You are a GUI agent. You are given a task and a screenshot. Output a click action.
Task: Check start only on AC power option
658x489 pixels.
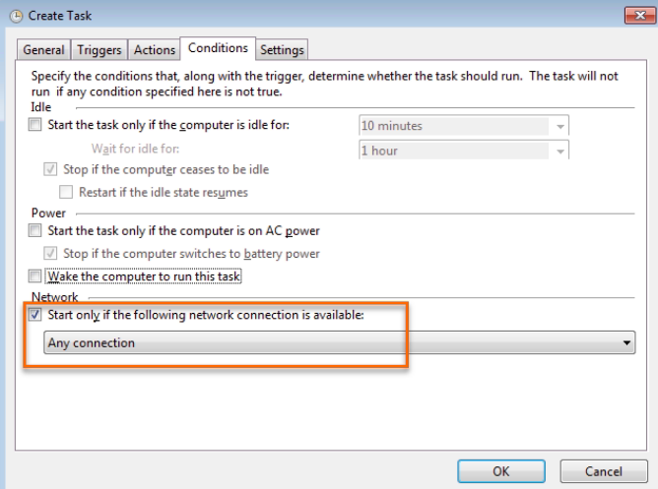pyautogui.click(x=34, y=230)
